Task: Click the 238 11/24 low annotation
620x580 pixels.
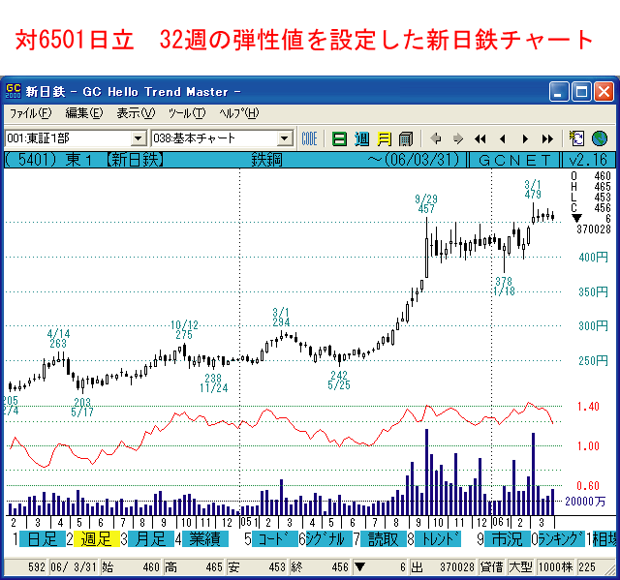Action: 214,383
